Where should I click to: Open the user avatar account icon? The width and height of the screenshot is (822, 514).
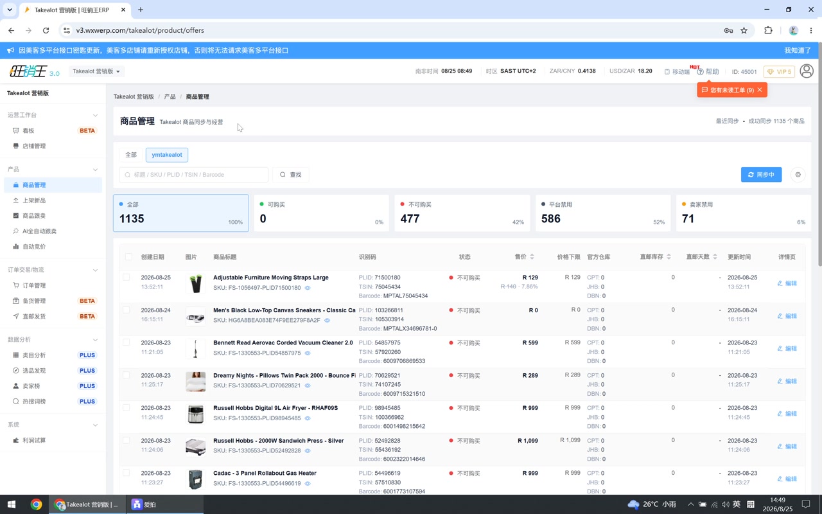(807, 71)
